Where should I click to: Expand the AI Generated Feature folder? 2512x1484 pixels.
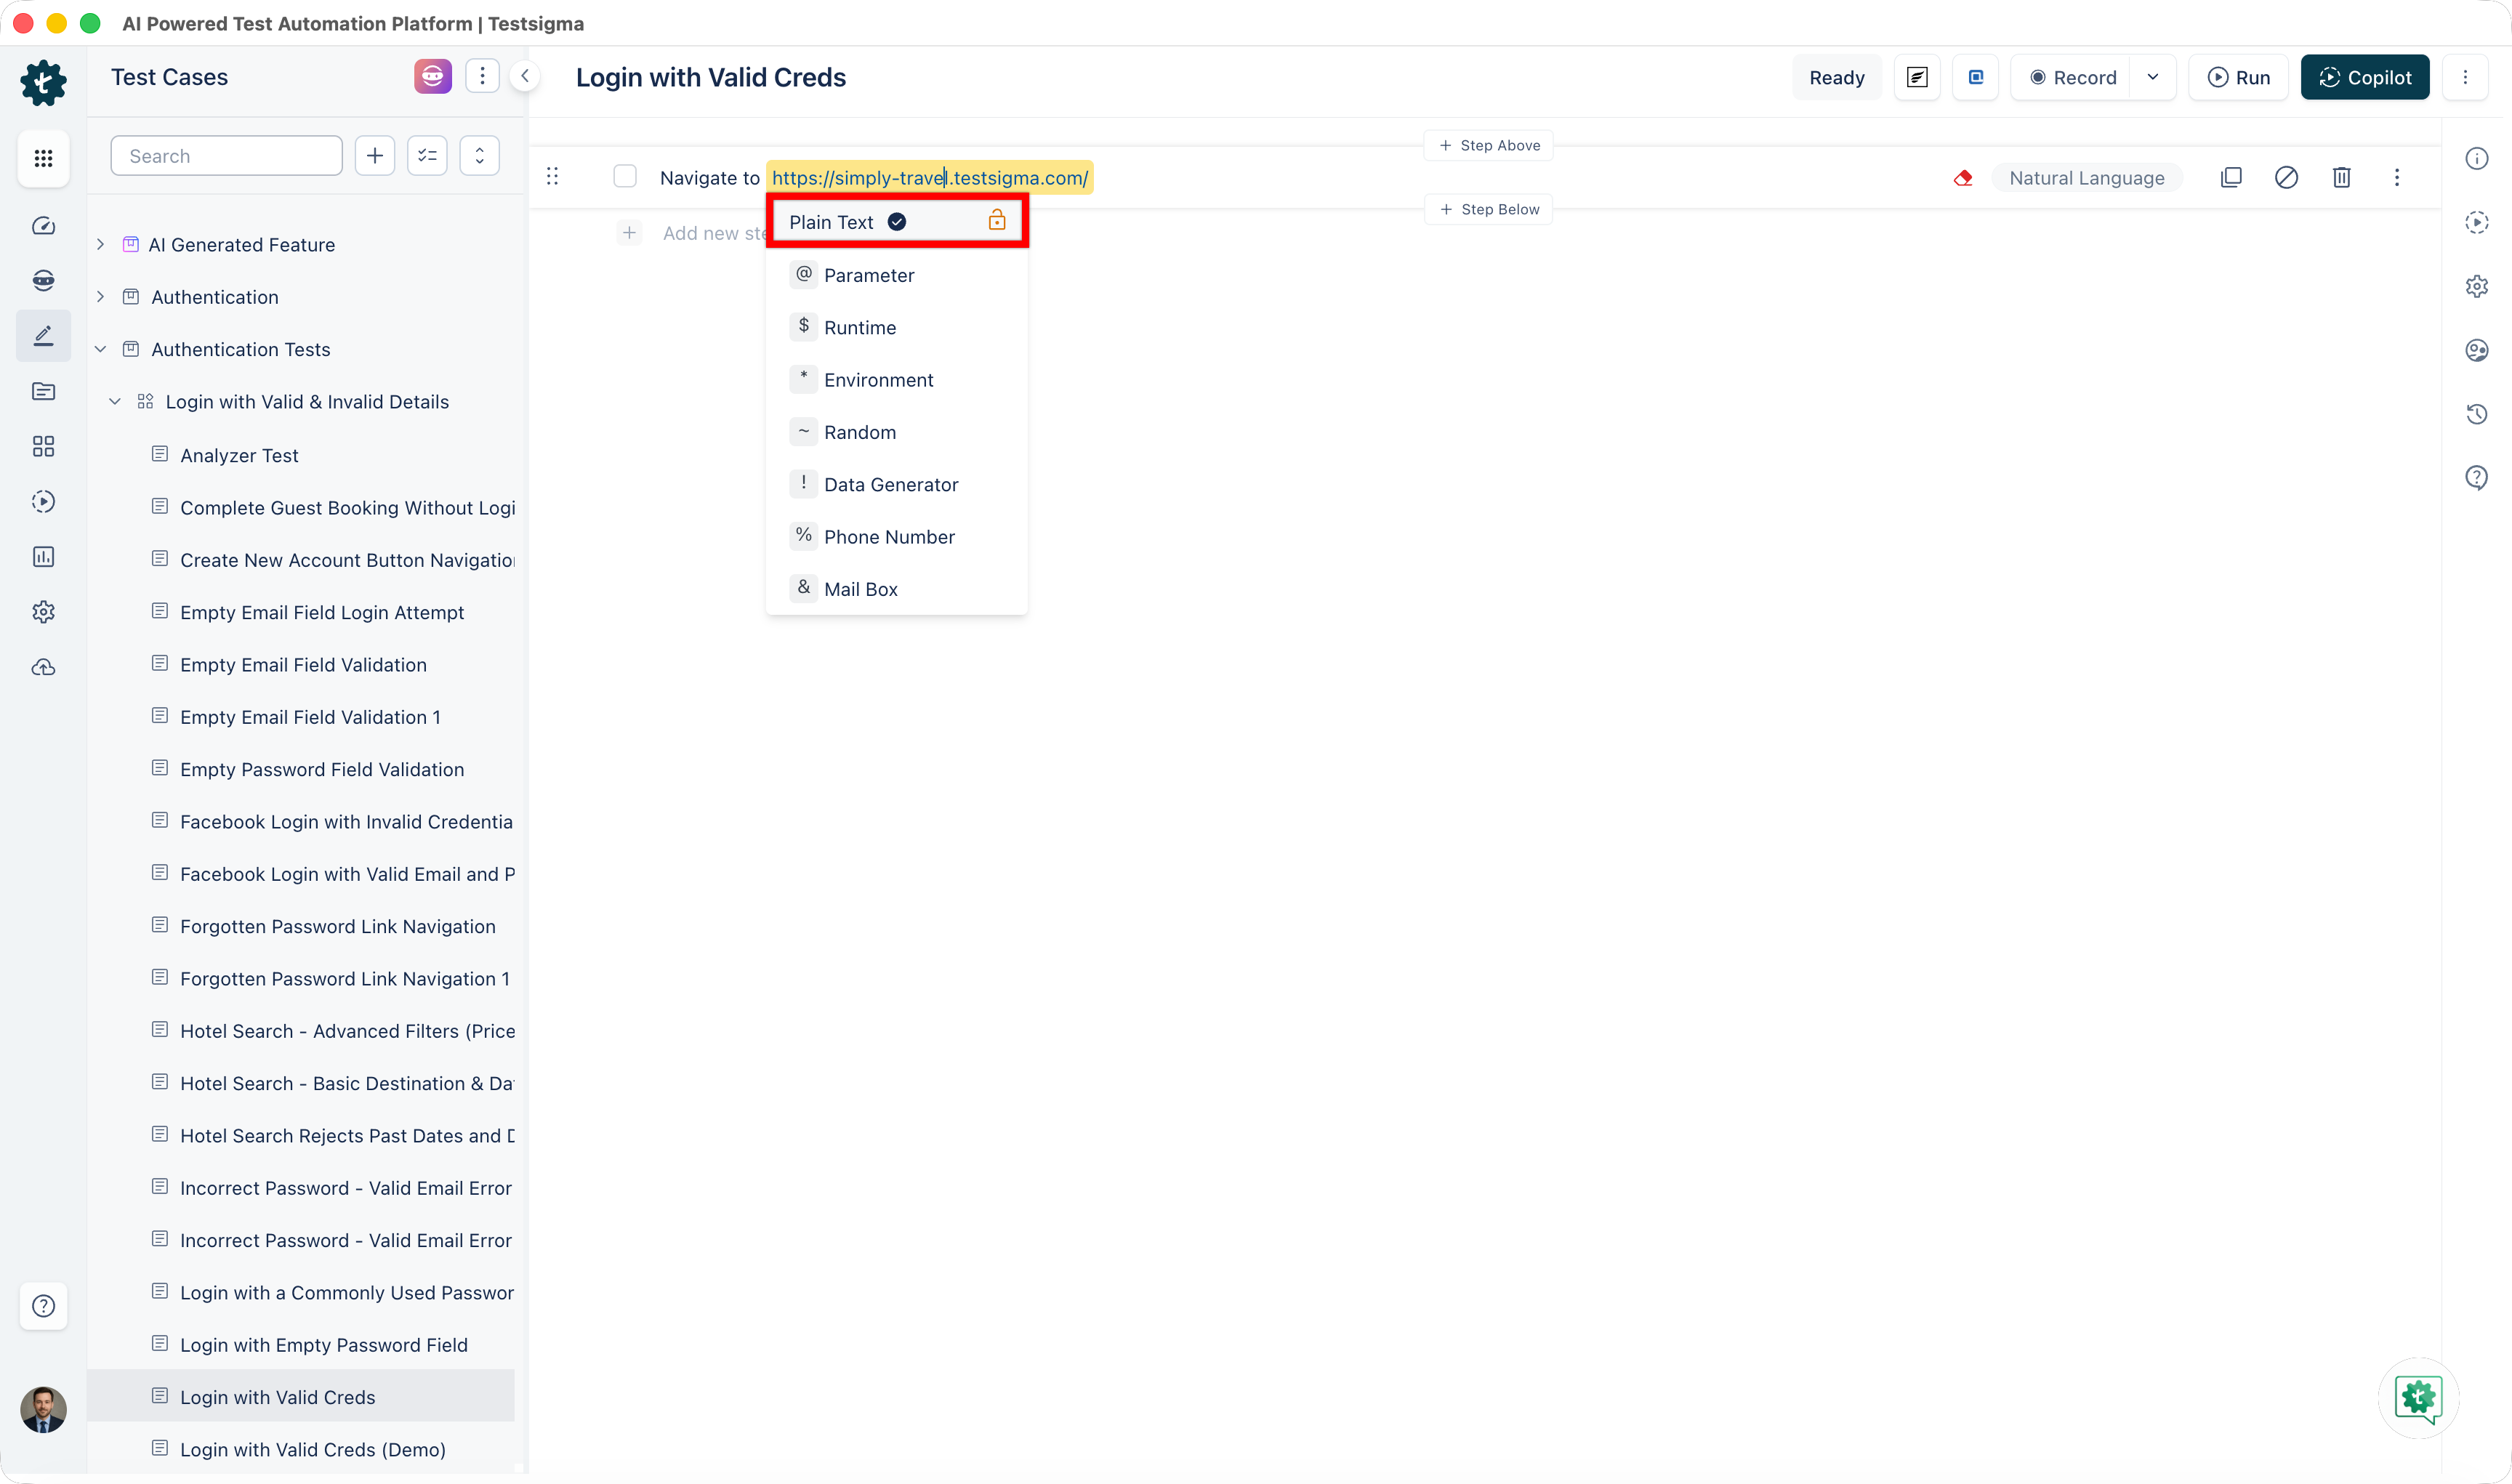coord(100,244)
